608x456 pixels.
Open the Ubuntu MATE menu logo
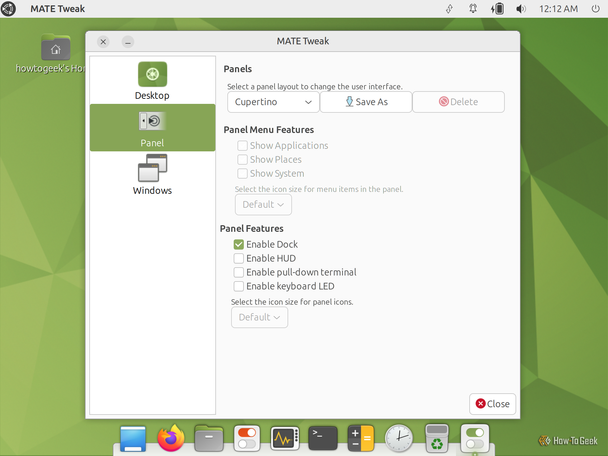point(9,9)
